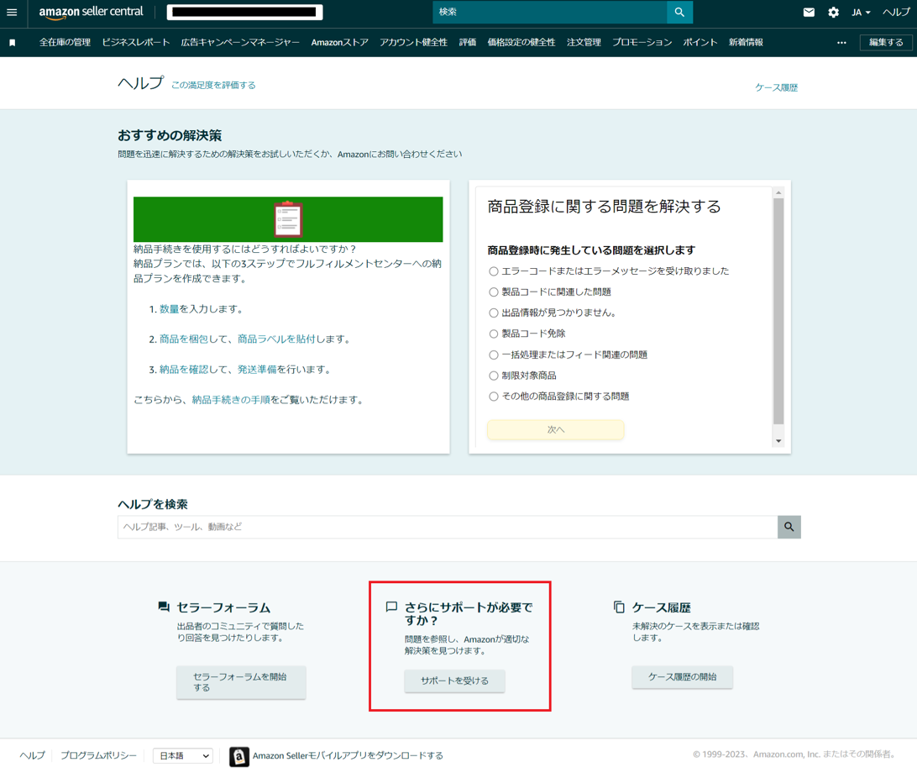Click the top search magnifier button
This screenshot has width=917, height=778.
click(679, 13)
